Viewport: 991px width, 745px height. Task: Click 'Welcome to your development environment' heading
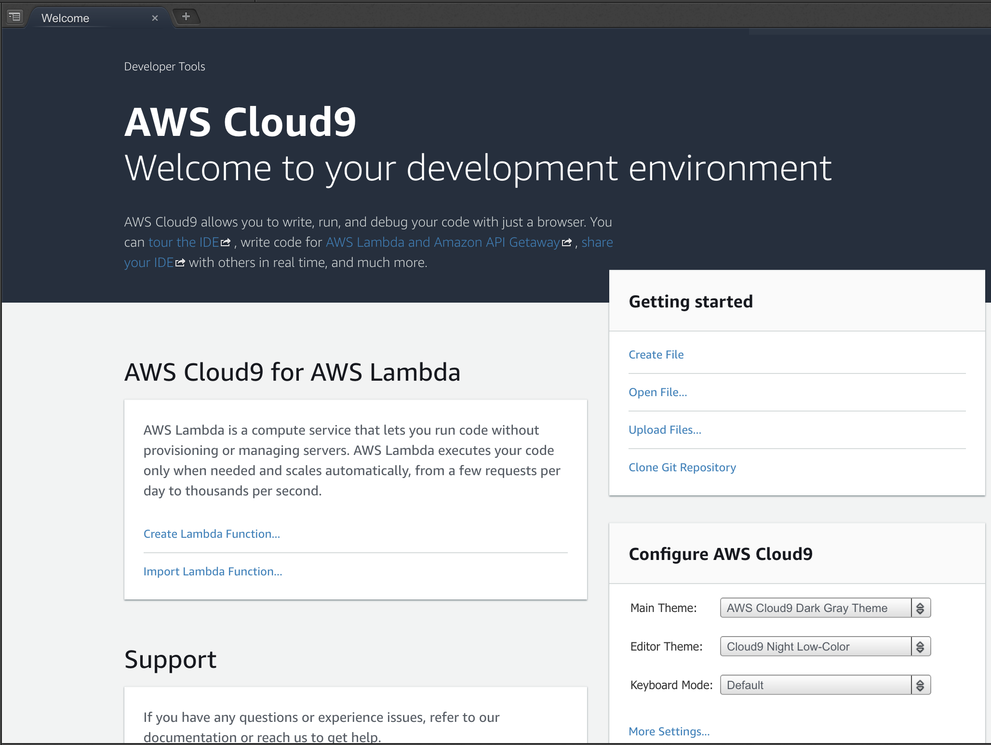[478, 169]
